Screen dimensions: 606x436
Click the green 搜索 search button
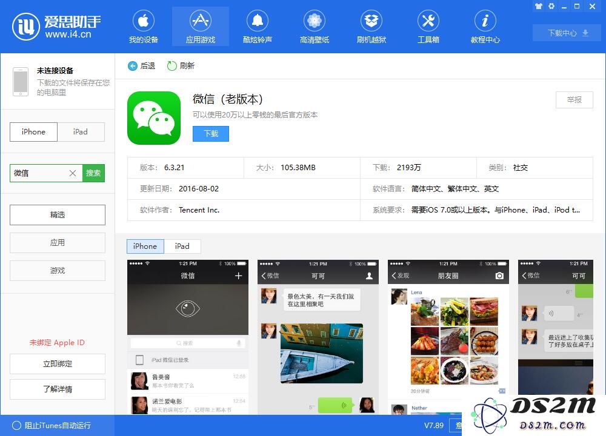93,173
